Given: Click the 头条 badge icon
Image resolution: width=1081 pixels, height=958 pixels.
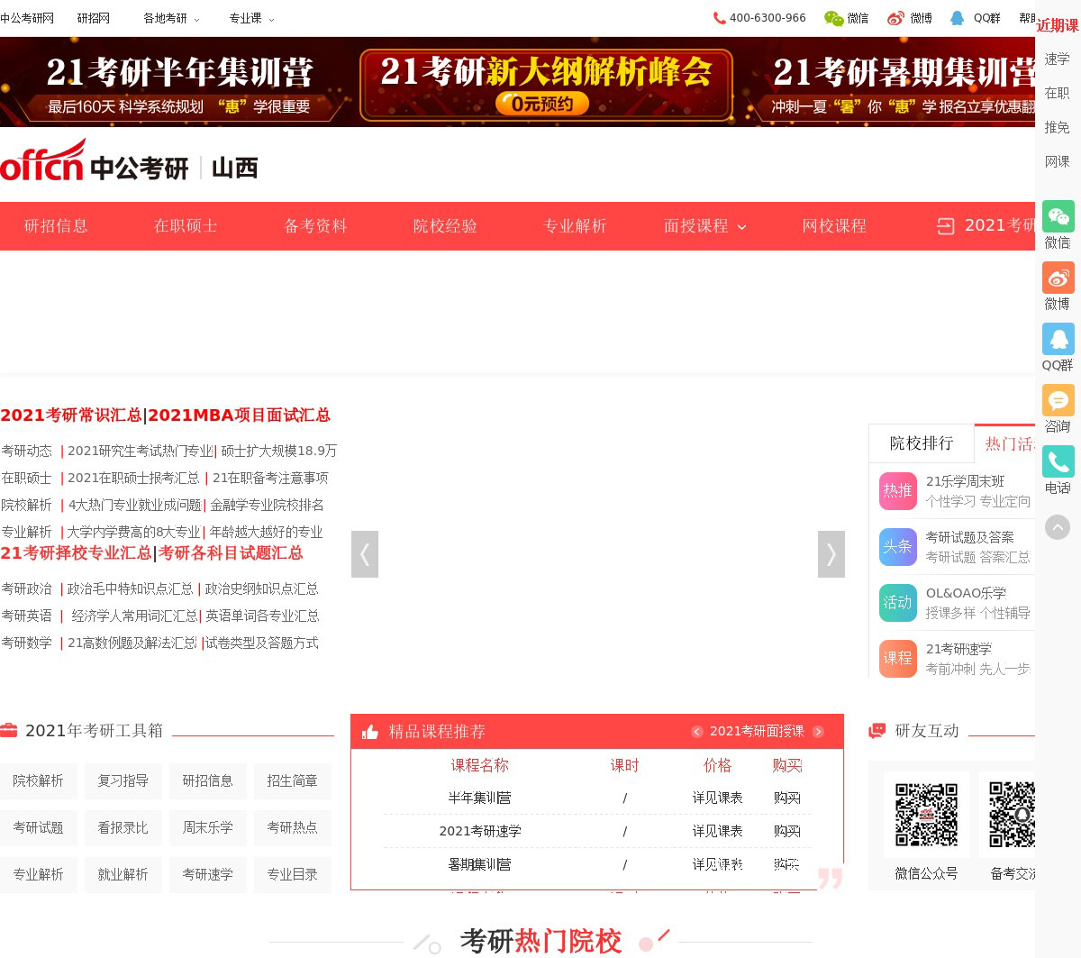Looking at the screenshot, I should coord(897,547).
